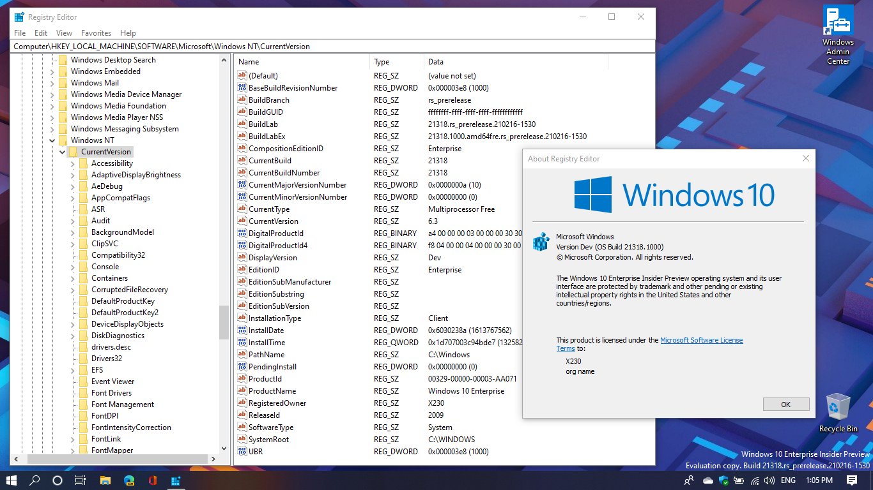Open Windows Security from the tray shield
This screenshot has height=490, width=873.
coord(723,480)
